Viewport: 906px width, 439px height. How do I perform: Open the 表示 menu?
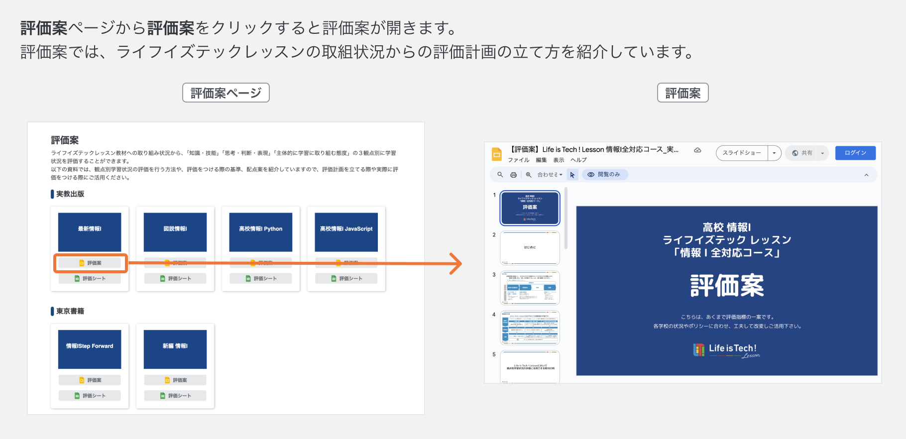coord(559,160)
